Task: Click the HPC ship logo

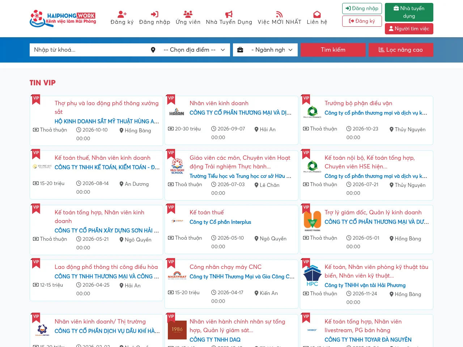Action: point(312,276)
